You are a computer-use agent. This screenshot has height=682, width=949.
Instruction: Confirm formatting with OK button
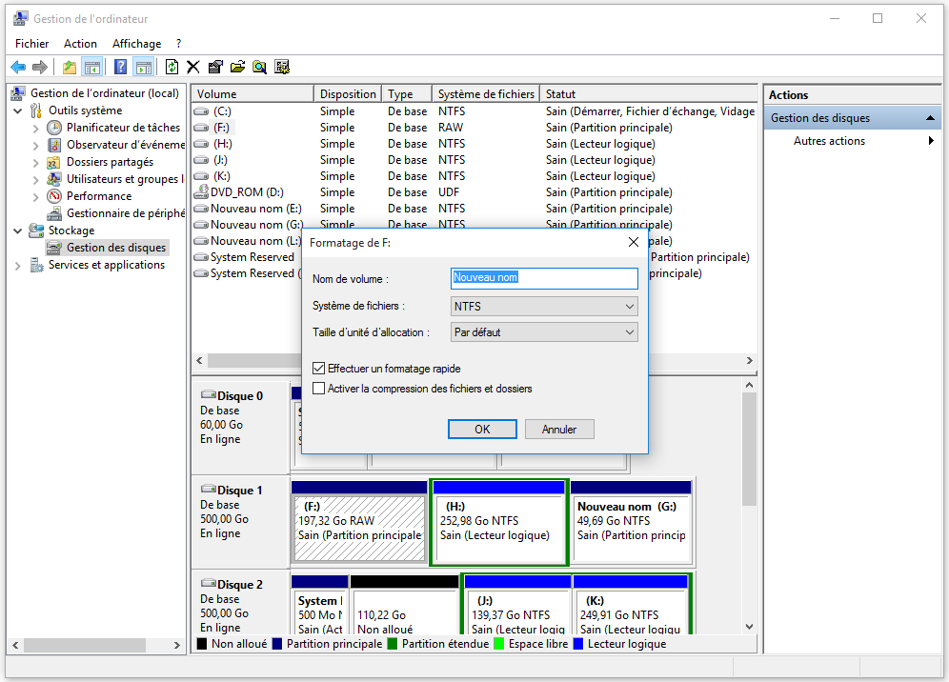(482, 429)
